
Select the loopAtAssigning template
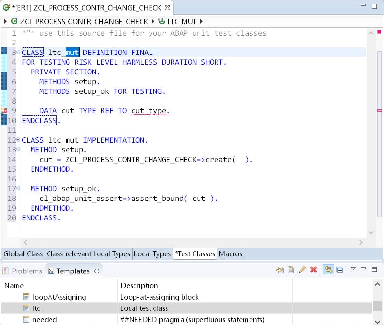(x=59, y=297)
